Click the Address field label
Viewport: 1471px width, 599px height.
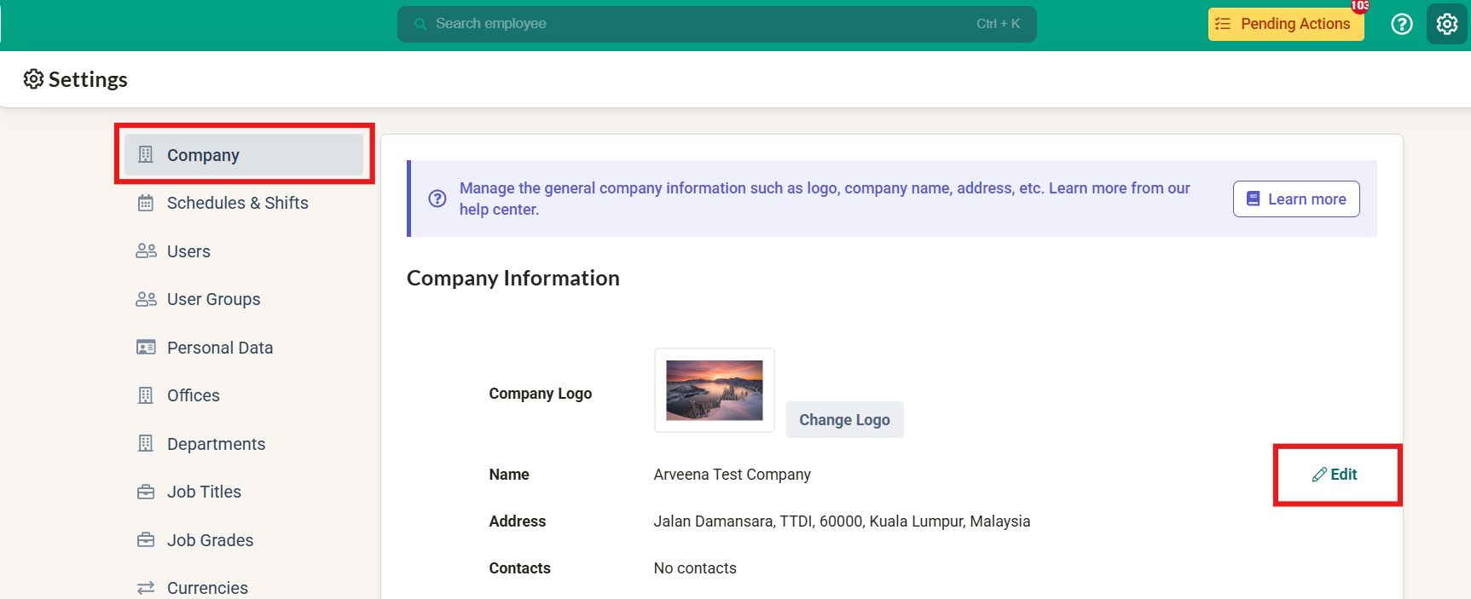(517, 521)
